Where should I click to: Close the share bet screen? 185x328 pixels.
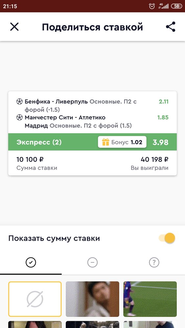14,27
